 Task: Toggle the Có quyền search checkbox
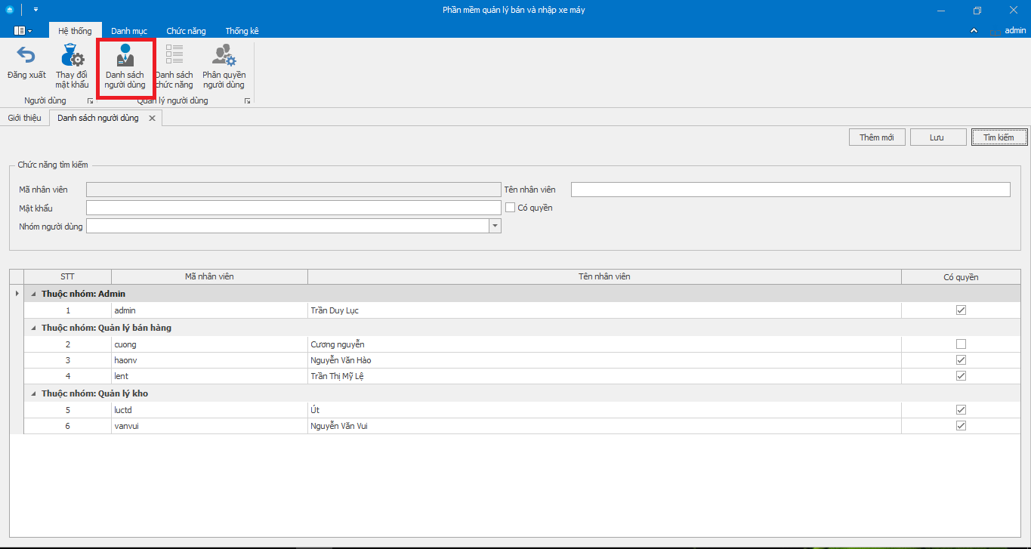pyautogui.click(x=511, y=208)
